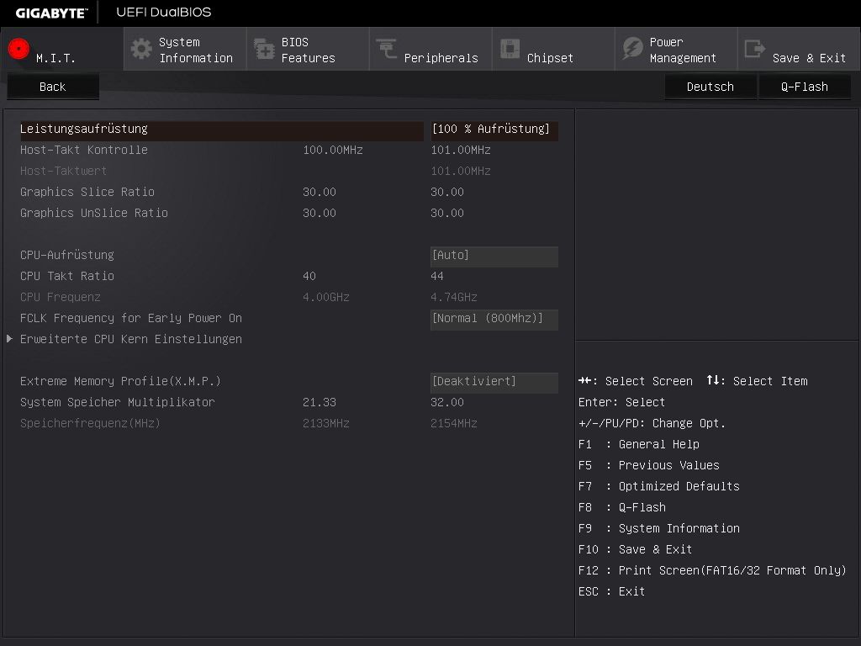This screenshot has height=646, width=861.
Task: Click the F10 Save & Exit help line
Action: [636, 550]
